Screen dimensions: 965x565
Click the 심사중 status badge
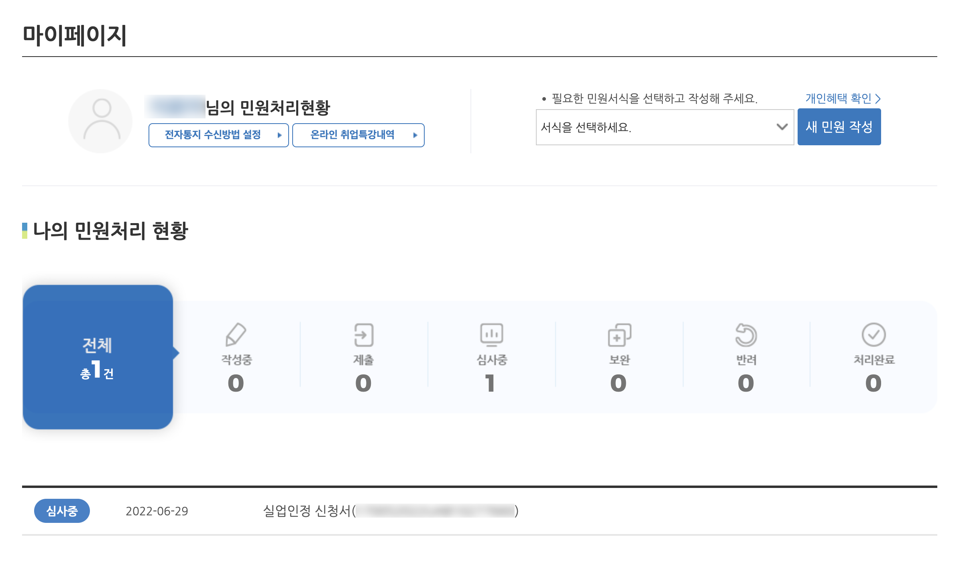click(x=62, y=511)
